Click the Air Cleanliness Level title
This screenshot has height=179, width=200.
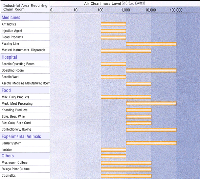[x=103, y=3]
